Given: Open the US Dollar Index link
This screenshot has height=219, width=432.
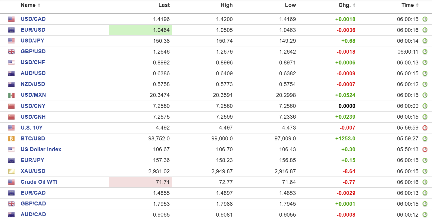Looking at the screenshot, I should pos(41,149).
